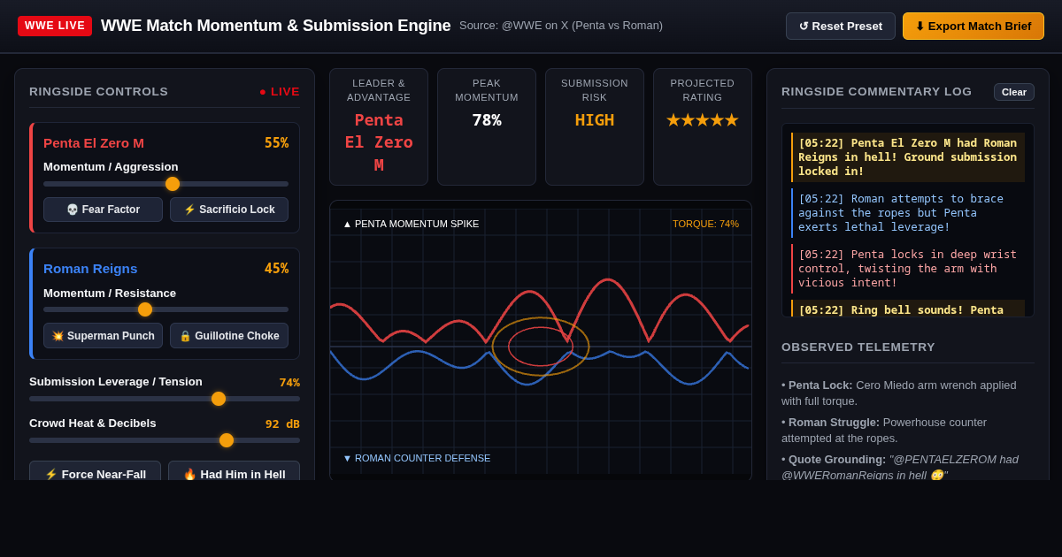1062x557 pixels.
Task: Click the Force Near-Fall lightning button
Action: click(x=96, y=474)
